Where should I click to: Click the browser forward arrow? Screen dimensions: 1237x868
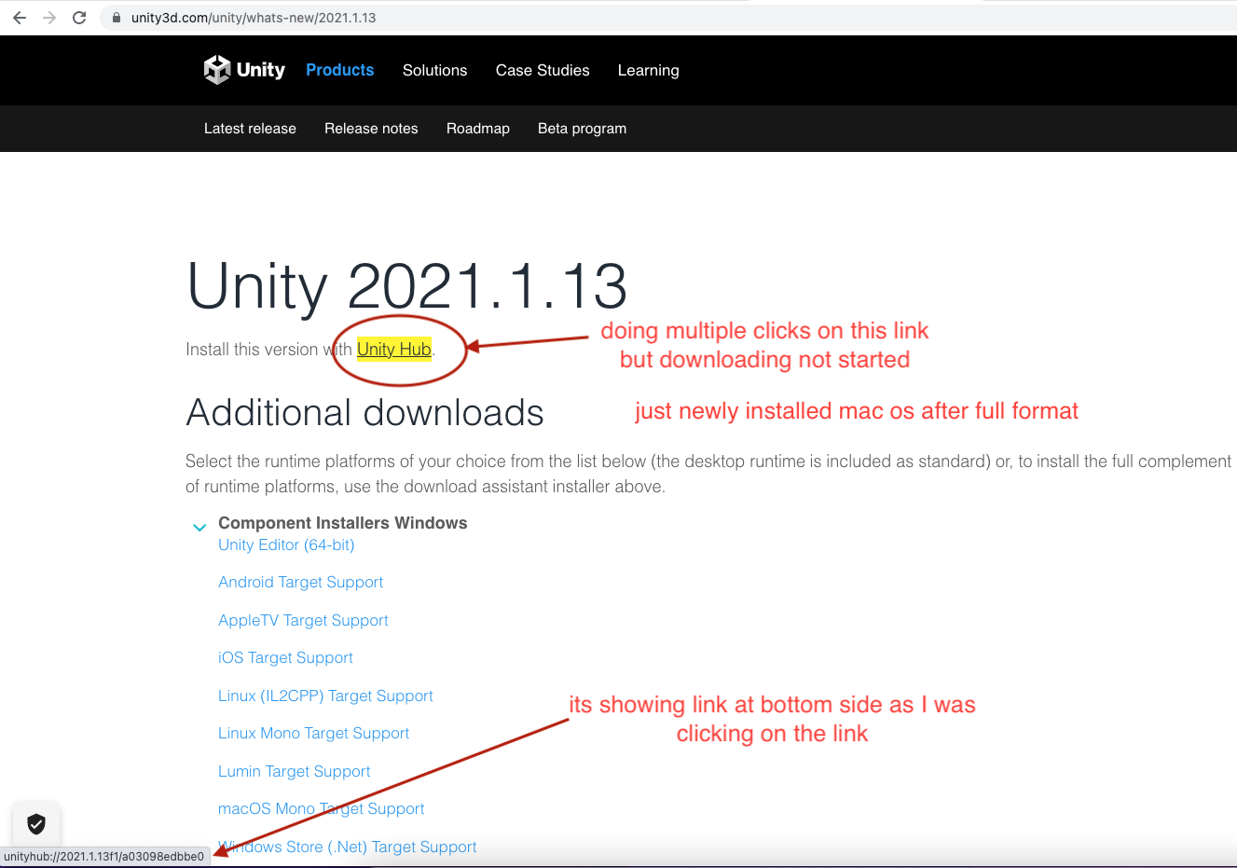pos(49,18)
